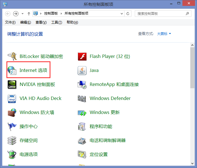Click the Windows Defender wall icon

pyautogui.click(x=82, y=99)
